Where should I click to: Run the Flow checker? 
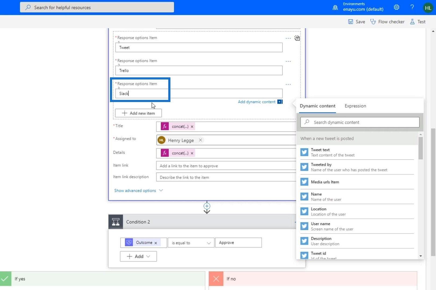point(387,22)
